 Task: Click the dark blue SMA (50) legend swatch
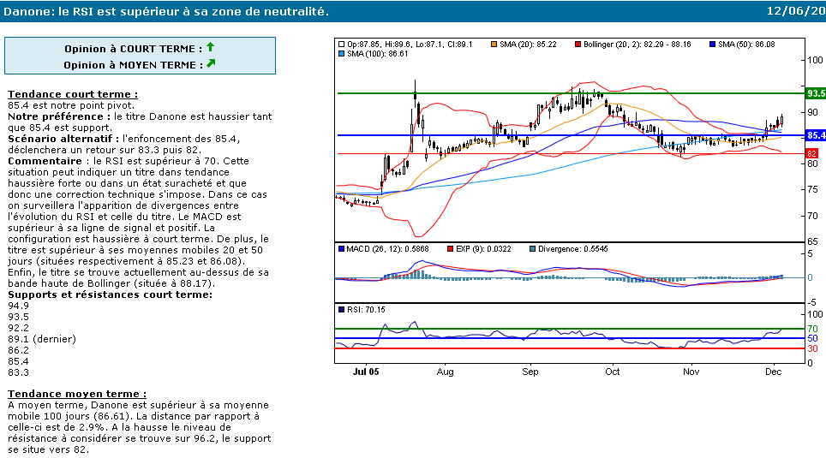click(x=713, y=45)
